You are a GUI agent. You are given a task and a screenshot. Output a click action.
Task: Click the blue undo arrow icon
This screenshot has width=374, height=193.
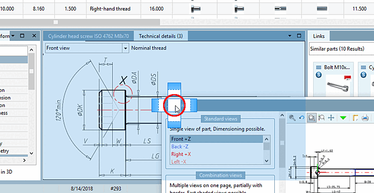(x=302, y=117)
